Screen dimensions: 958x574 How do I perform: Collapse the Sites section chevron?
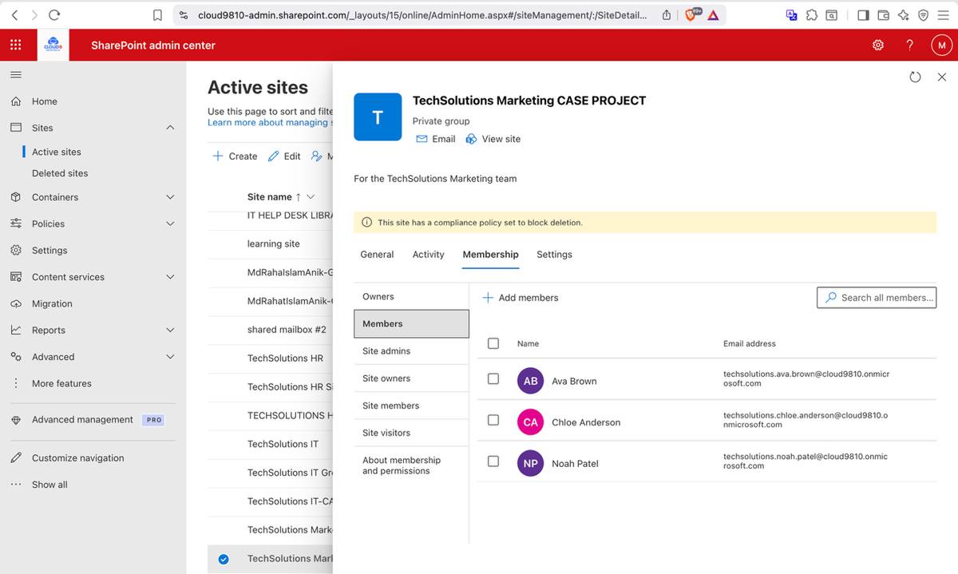coord(170,128)
